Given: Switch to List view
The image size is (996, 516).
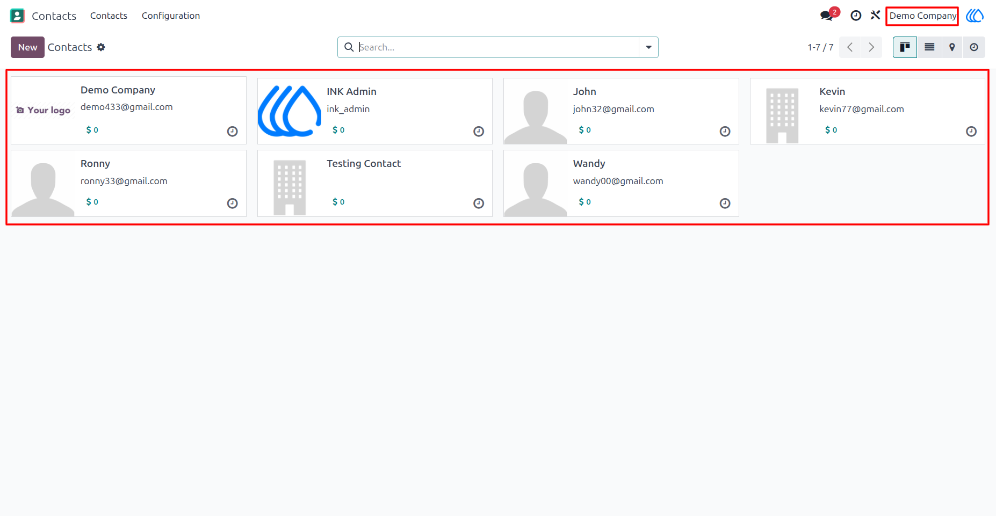Looking at the screenshot, I should [929, 47].
